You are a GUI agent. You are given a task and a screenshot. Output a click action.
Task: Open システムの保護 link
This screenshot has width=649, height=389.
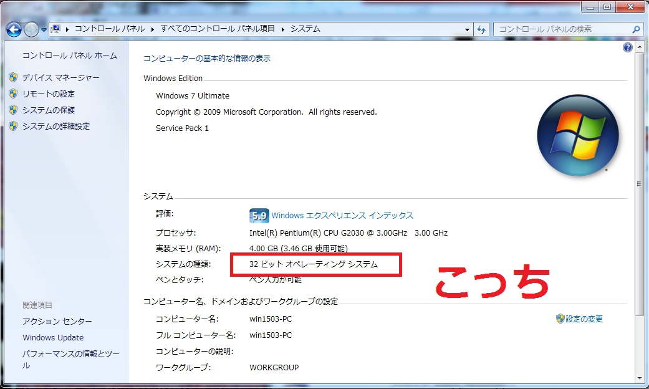point(49,110)
